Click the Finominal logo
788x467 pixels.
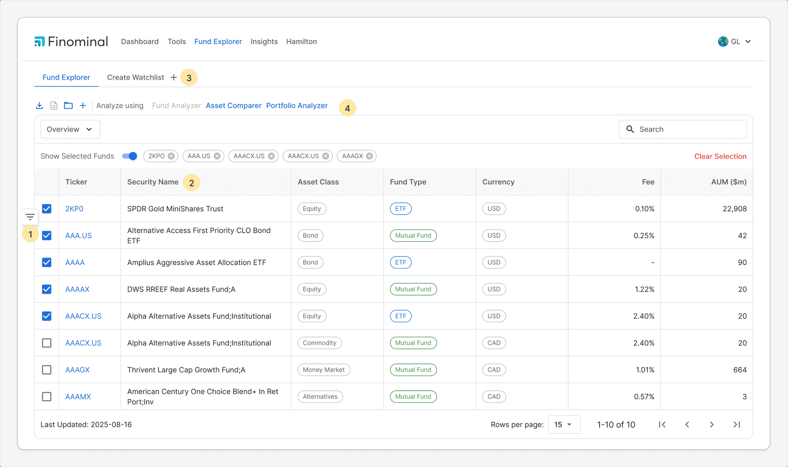click(71, 41)
